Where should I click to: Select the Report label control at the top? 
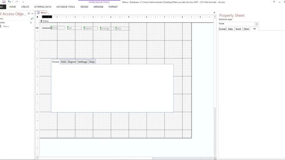pyautogui.click(x=90, y=28)
